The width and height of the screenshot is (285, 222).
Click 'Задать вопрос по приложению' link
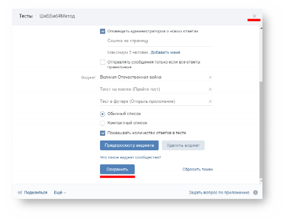coord(219,193)
